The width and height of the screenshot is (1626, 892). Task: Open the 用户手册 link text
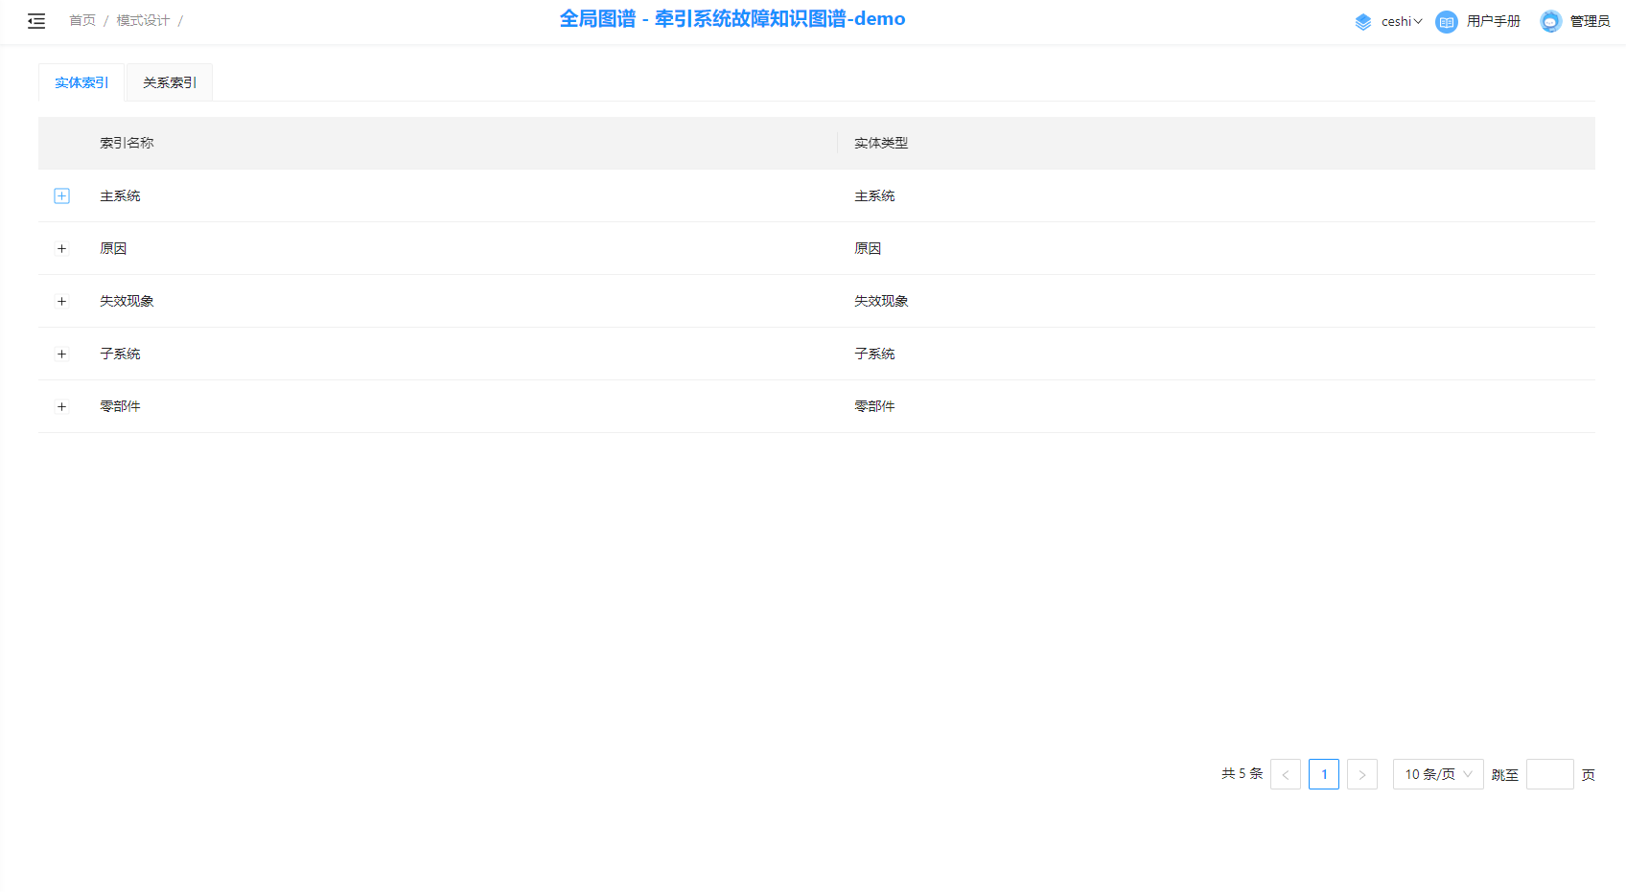click(x=1493, y=22)
